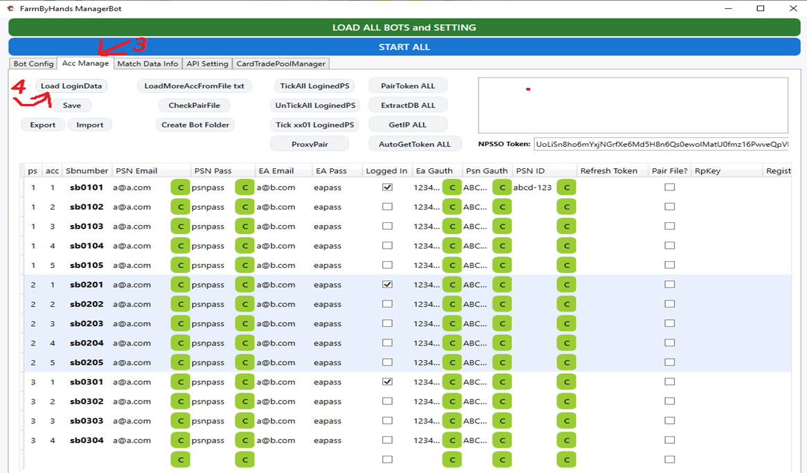
Task: Tick Logged In for sb0102
Action: [387, 206]
